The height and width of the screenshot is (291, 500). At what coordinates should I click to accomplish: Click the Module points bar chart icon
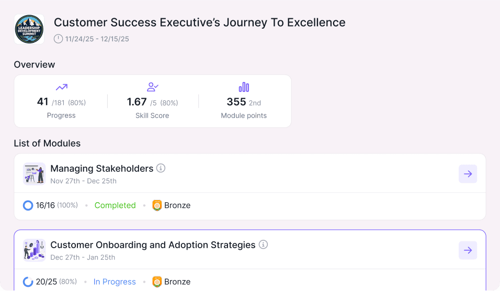point(244,87)
